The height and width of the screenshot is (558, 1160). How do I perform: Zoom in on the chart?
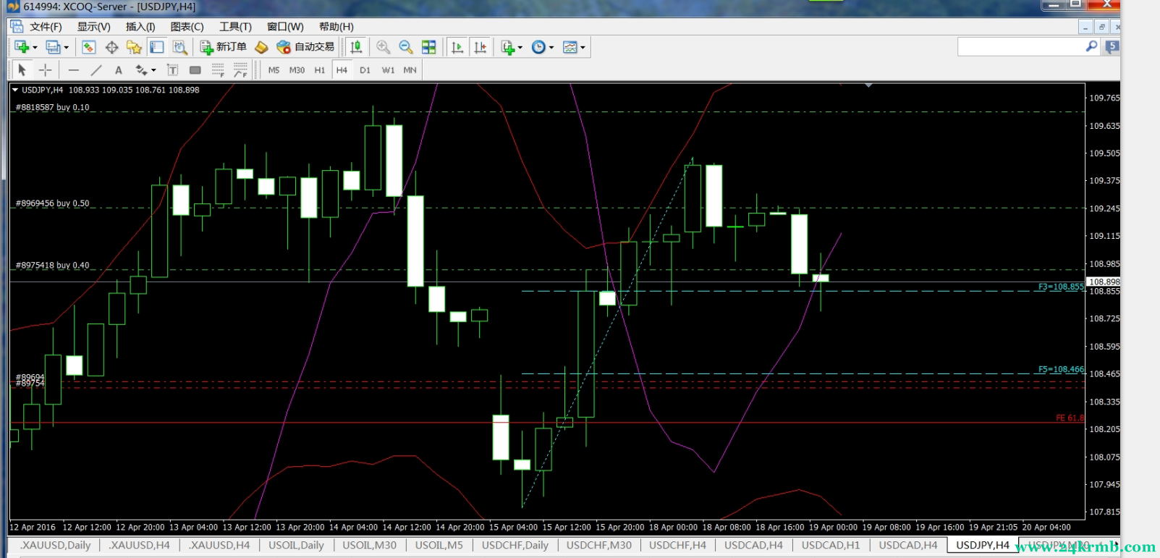pyautogui.click(x=384, y=47)
